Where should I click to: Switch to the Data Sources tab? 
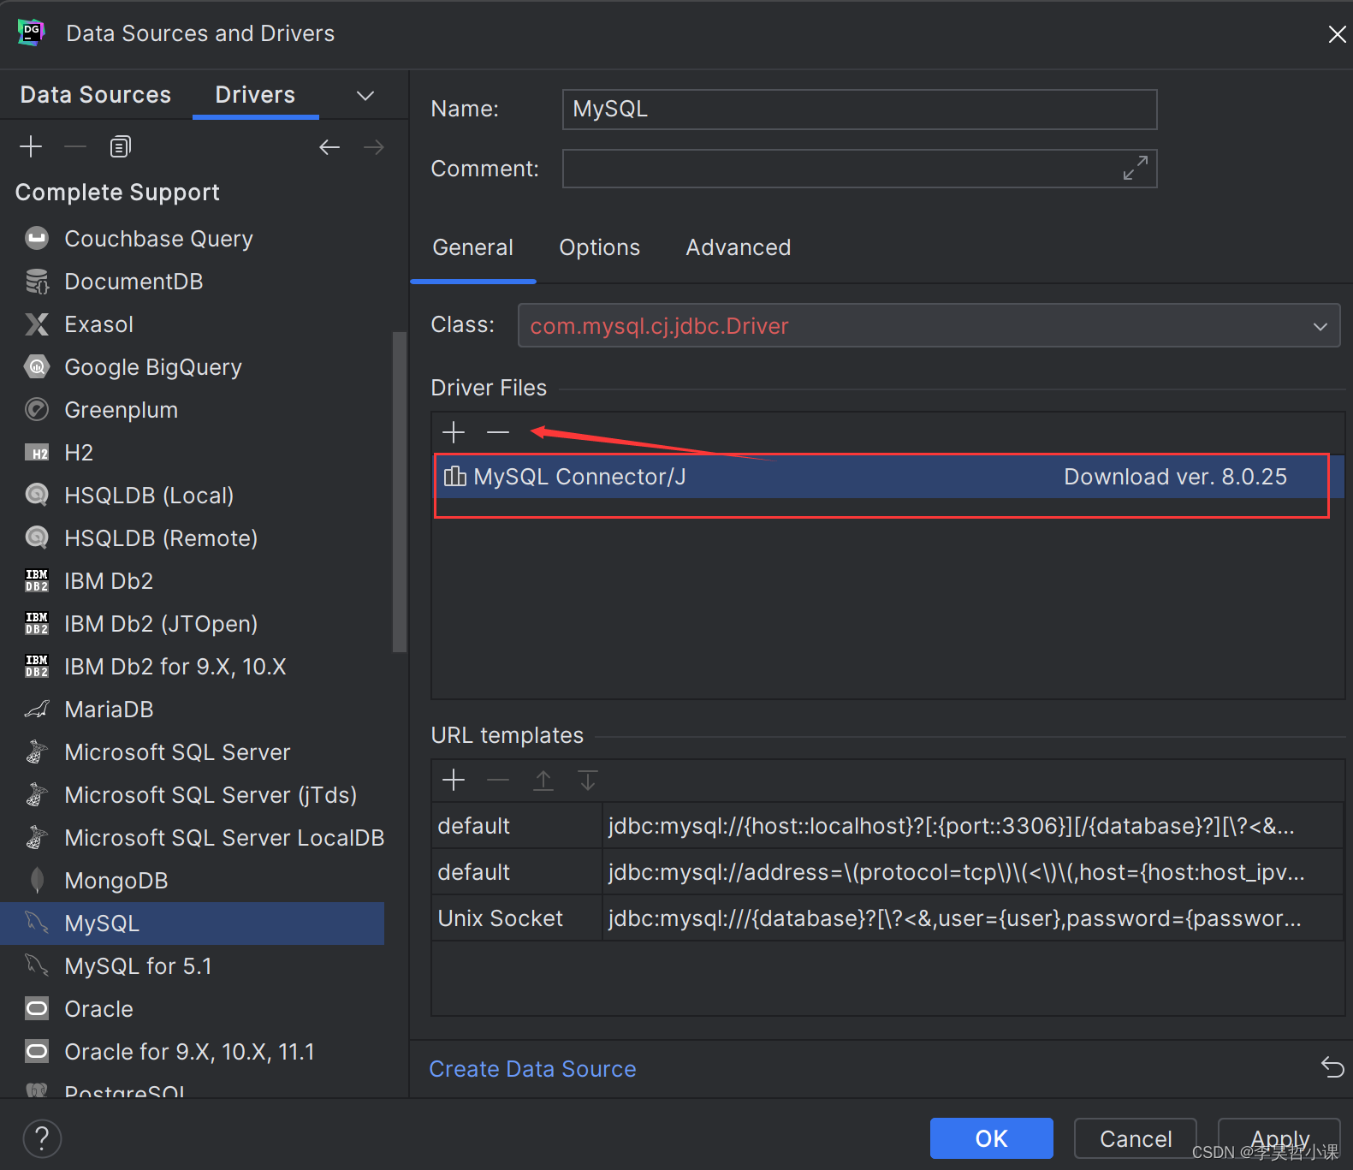tap(96, 95)
